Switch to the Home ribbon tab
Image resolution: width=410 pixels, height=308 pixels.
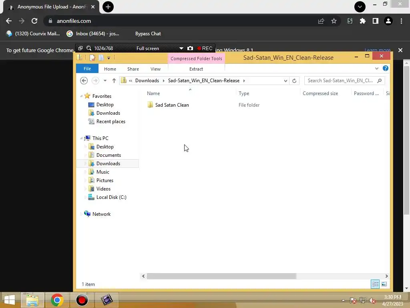coord(110,69)
